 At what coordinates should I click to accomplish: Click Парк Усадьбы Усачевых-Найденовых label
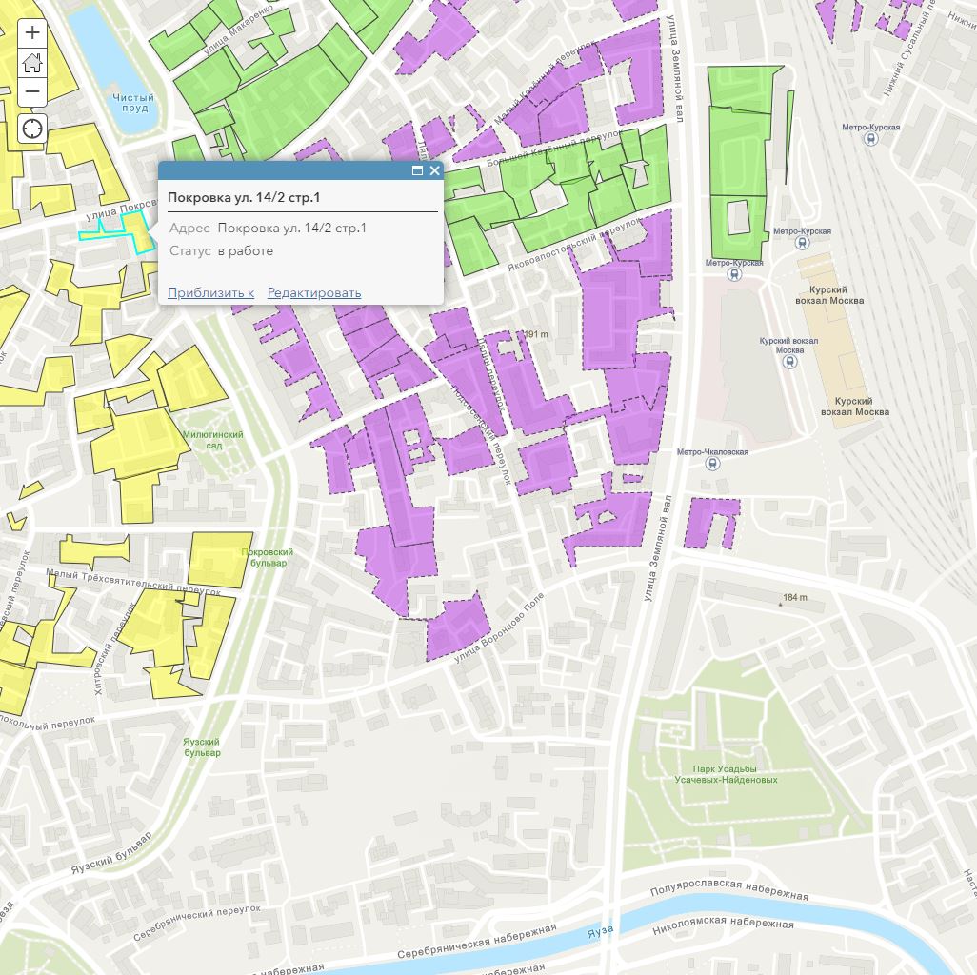pos(726,774)
